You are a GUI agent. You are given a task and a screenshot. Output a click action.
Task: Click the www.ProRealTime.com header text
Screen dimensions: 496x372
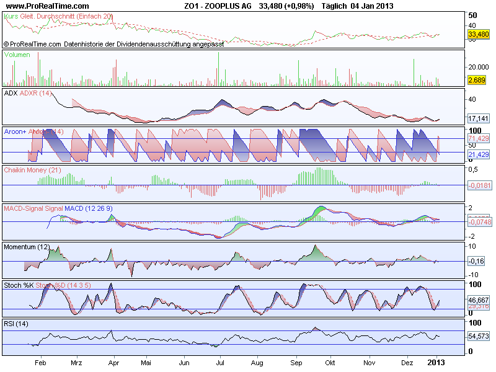click(x=48, y=6)
